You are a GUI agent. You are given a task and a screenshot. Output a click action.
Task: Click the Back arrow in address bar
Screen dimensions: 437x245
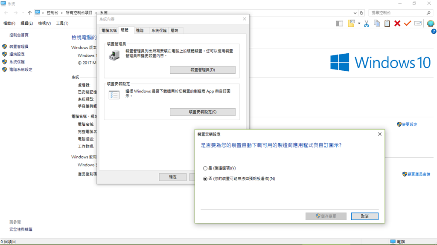pos(6,13)
